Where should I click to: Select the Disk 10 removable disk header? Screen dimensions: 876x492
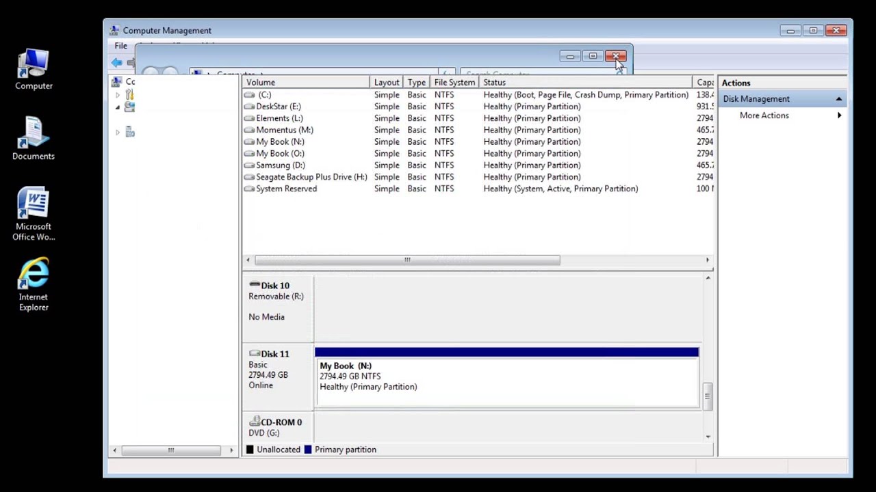(277, 308)
